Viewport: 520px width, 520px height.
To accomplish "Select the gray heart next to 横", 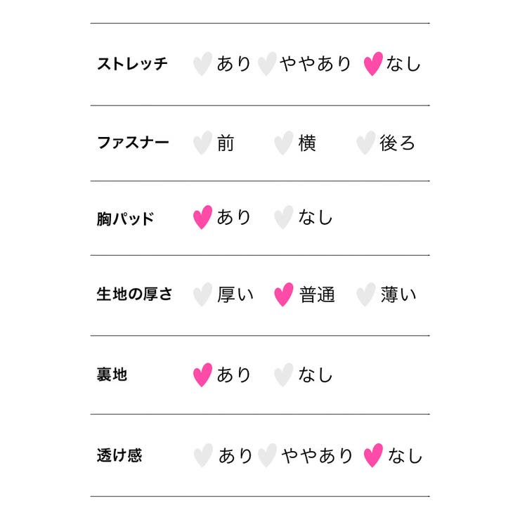I will 284,143.
